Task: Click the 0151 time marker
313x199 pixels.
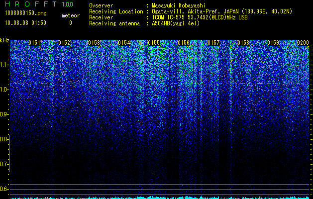Action: coord(34,43)
